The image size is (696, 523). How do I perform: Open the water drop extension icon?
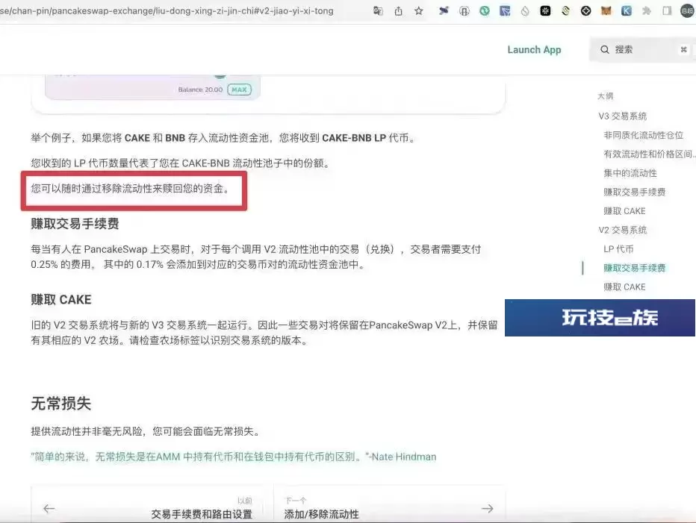[x=525, y=10]
